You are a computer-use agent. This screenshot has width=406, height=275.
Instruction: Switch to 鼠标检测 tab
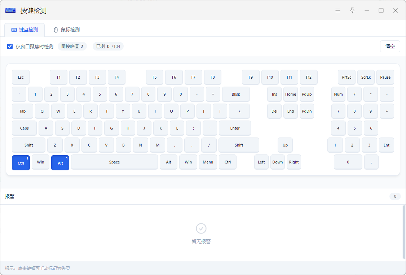pyautogui.click(x=67, y=30)
